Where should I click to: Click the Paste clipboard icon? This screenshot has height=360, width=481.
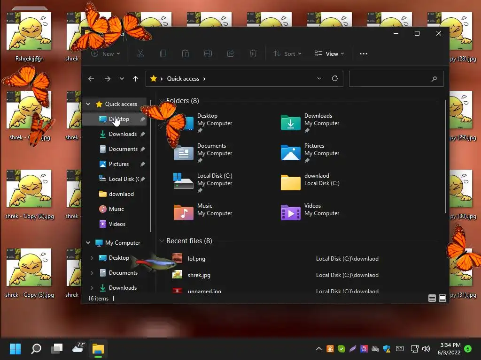(x=185, y=53)
